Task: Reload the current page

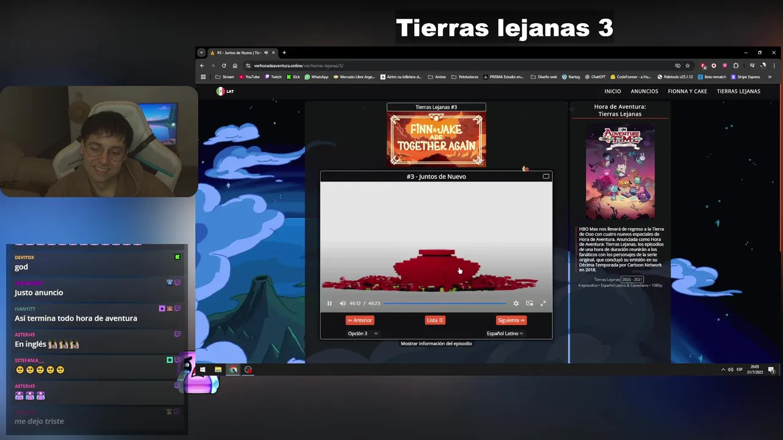Action: [224, 65]
